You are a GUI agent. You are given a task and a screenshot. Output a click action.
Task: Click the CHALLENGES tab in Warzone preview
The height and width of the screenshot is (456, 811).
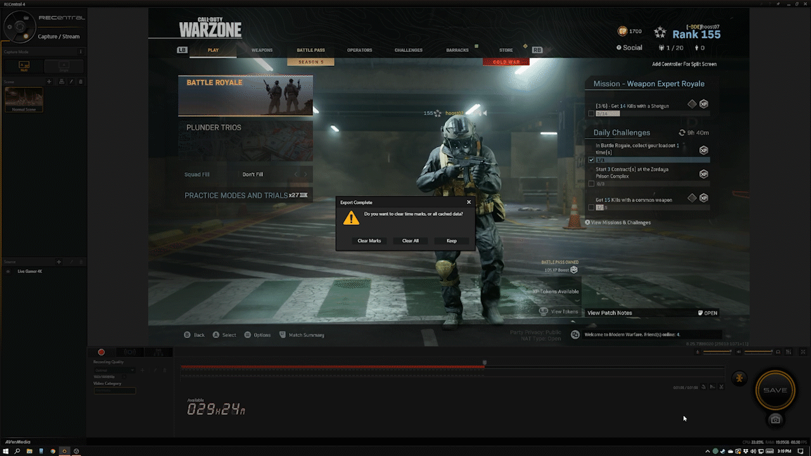pos(408,50)
